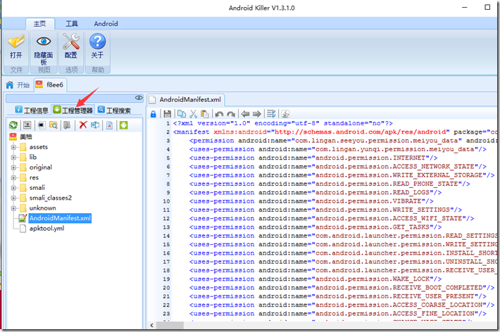500x332 pixels.
Task: Expand the smali folder node
Action: pos(13,188)
